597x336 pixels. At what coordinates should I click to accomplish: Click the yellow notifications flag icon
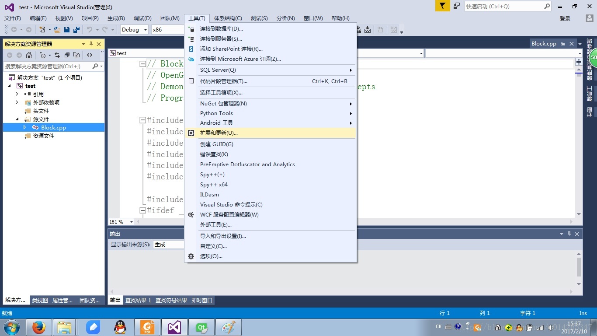[443, 6]
